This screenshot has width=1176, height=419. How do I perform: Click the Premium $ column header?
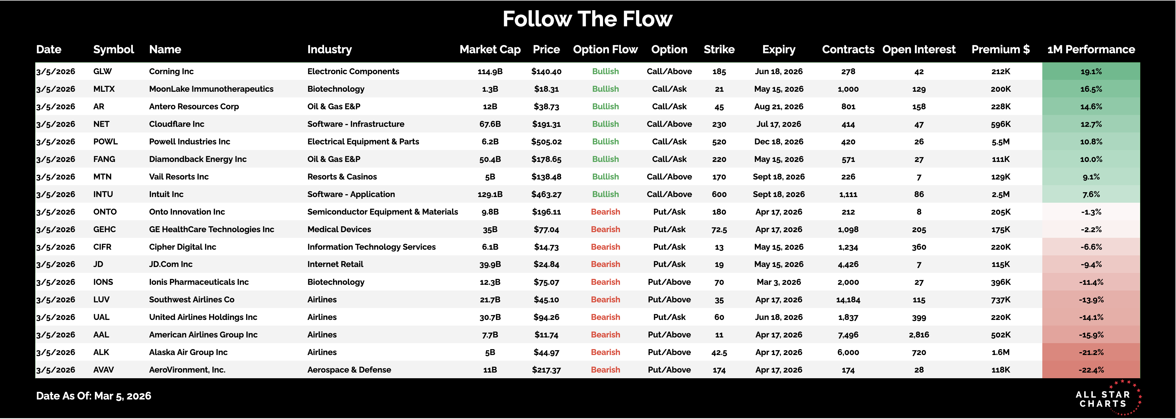tap(1000, 49)
